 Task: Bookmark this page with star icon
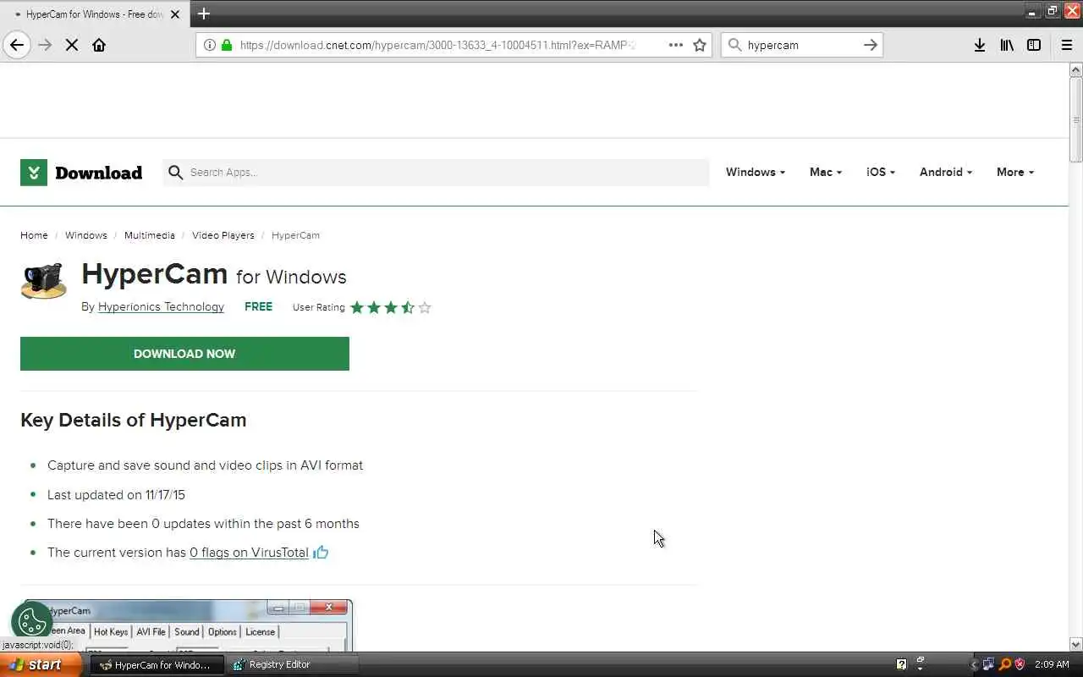[700, 45]
